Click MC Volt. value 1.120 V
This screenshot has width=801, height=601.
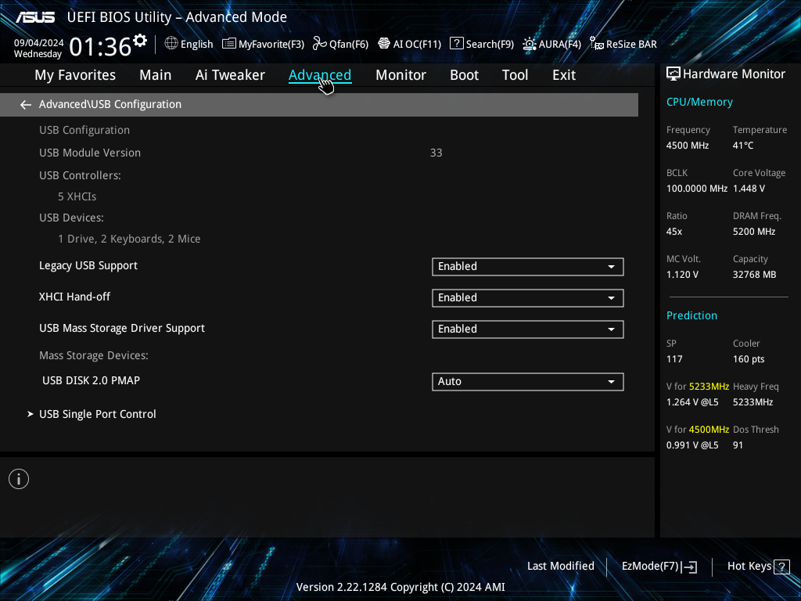[x=682, y=275]
